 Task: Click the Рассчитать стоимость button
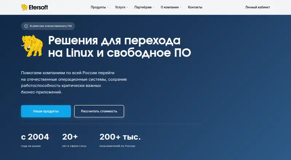pyautogui.click(x=99, y=111)
